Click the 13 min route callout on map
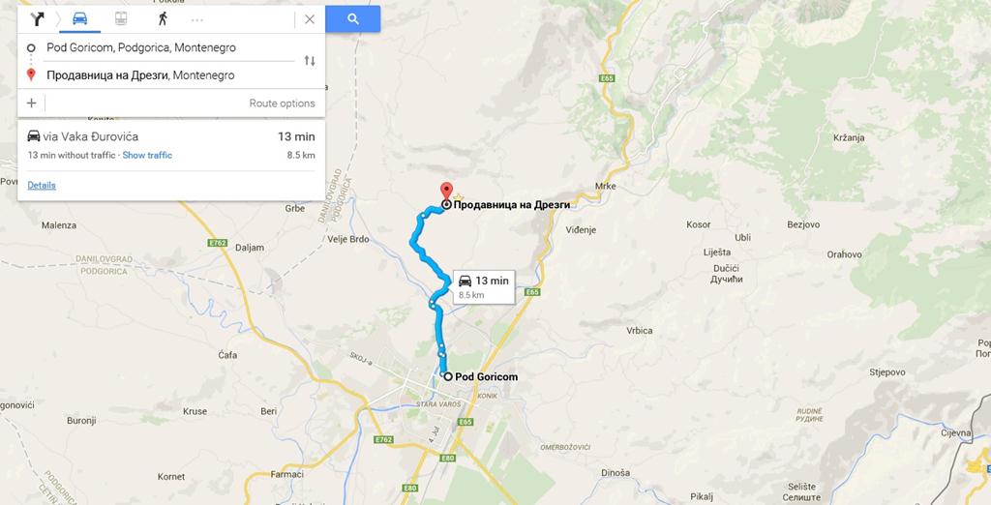This screenshot has width=991, height=505. pos(484,286)
